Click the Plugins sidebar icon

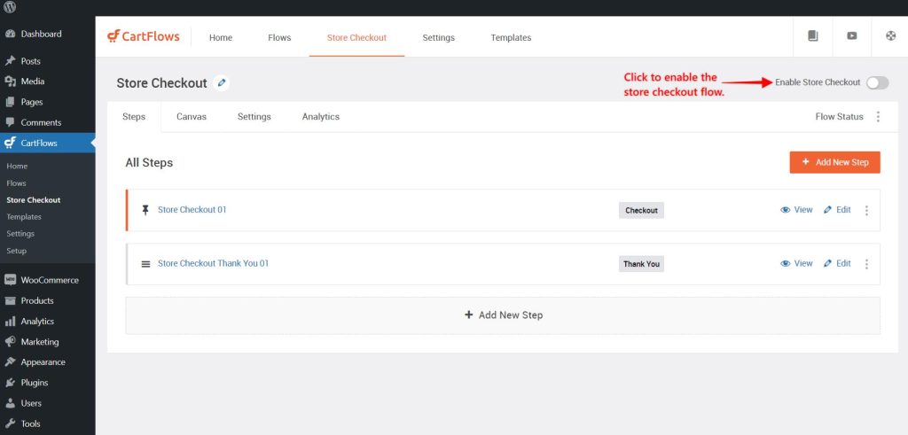point(10,383)
